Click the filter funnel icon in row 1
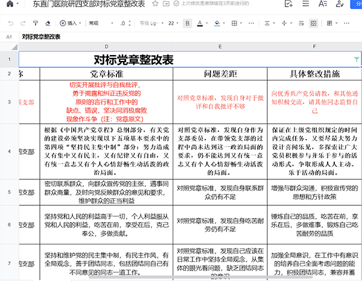Image resolution: width=362 pixels, height=282 pixels. (x=356, y=60)
